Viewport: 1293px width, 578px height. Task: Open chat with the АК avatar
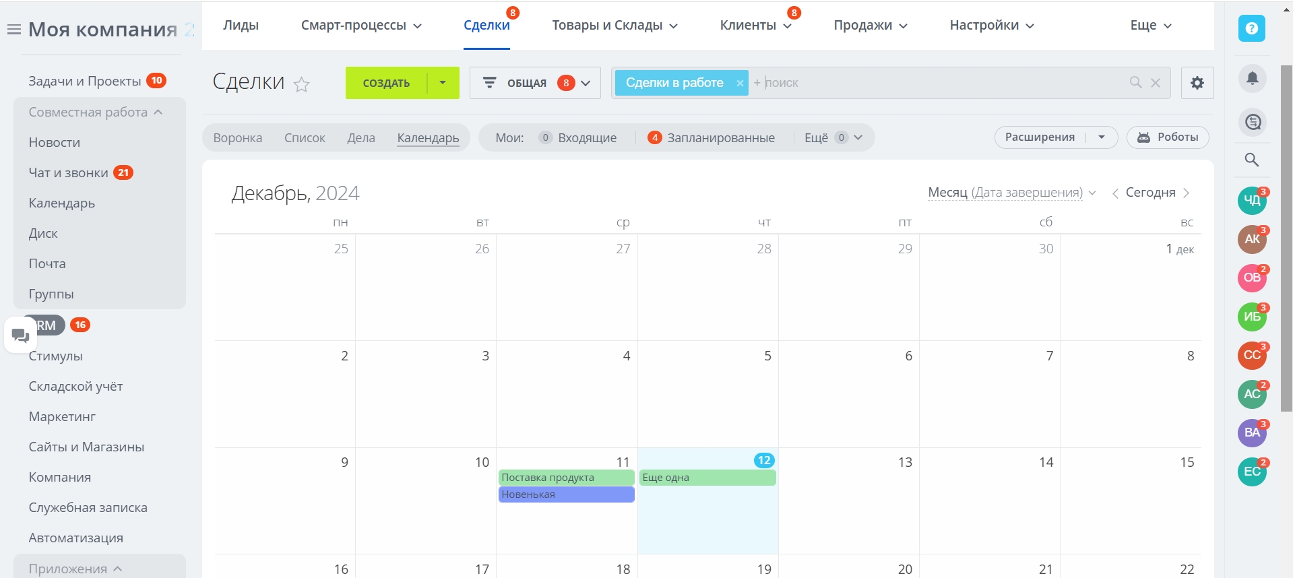coord(1252,239)
